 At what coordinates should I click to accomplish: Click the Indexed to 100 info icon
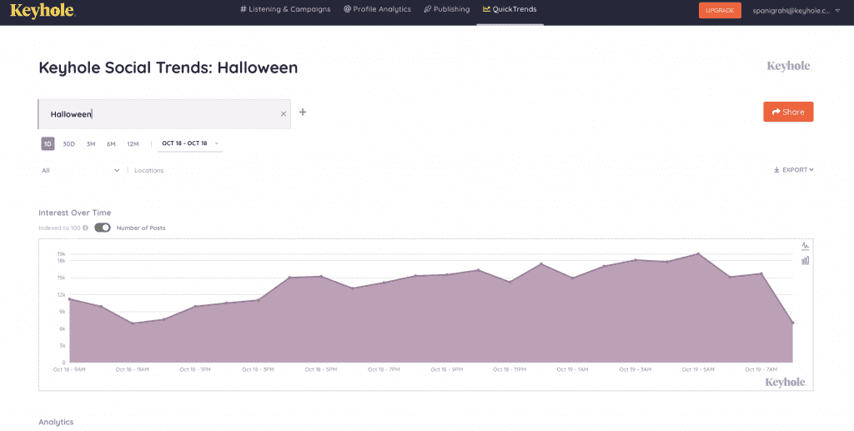click(x=86, y=228)
